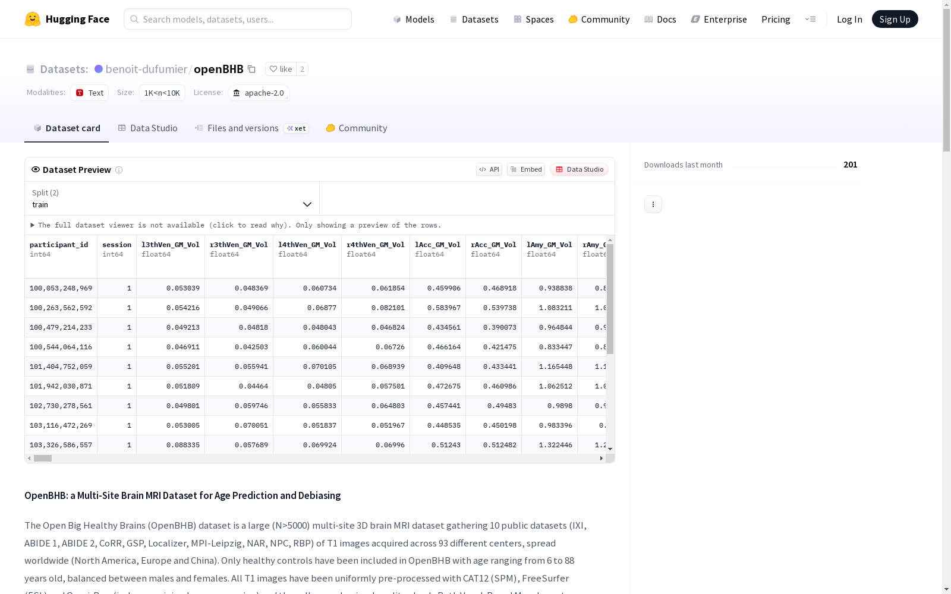Click the Downloads last month count 201
The height and width of the screenshot is (594, 951).
tap(851, 165)
